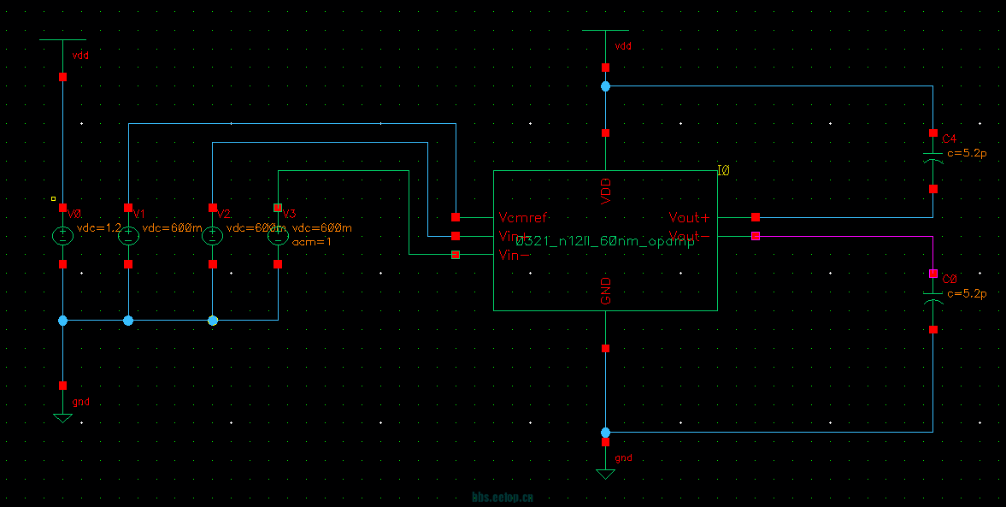Click the green-outlined Vin- input pin square

(x=456, y=255)
